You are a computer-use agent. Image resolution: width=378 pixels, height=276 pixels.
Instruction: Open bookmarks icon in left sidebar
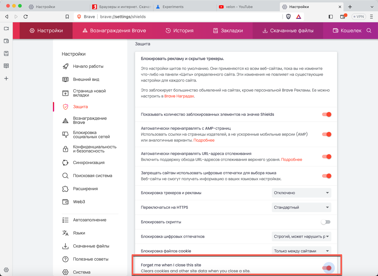[x=6, y=53]
